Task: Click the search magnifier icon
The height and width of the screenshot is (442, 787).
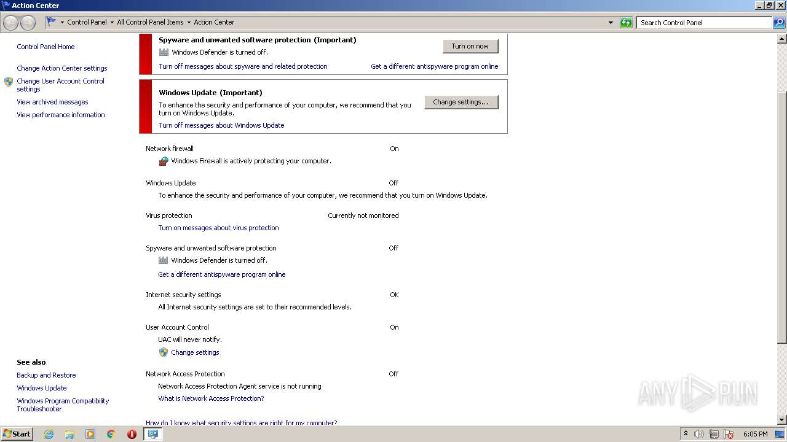Action: pyautogui.click(x=779, y=23)
